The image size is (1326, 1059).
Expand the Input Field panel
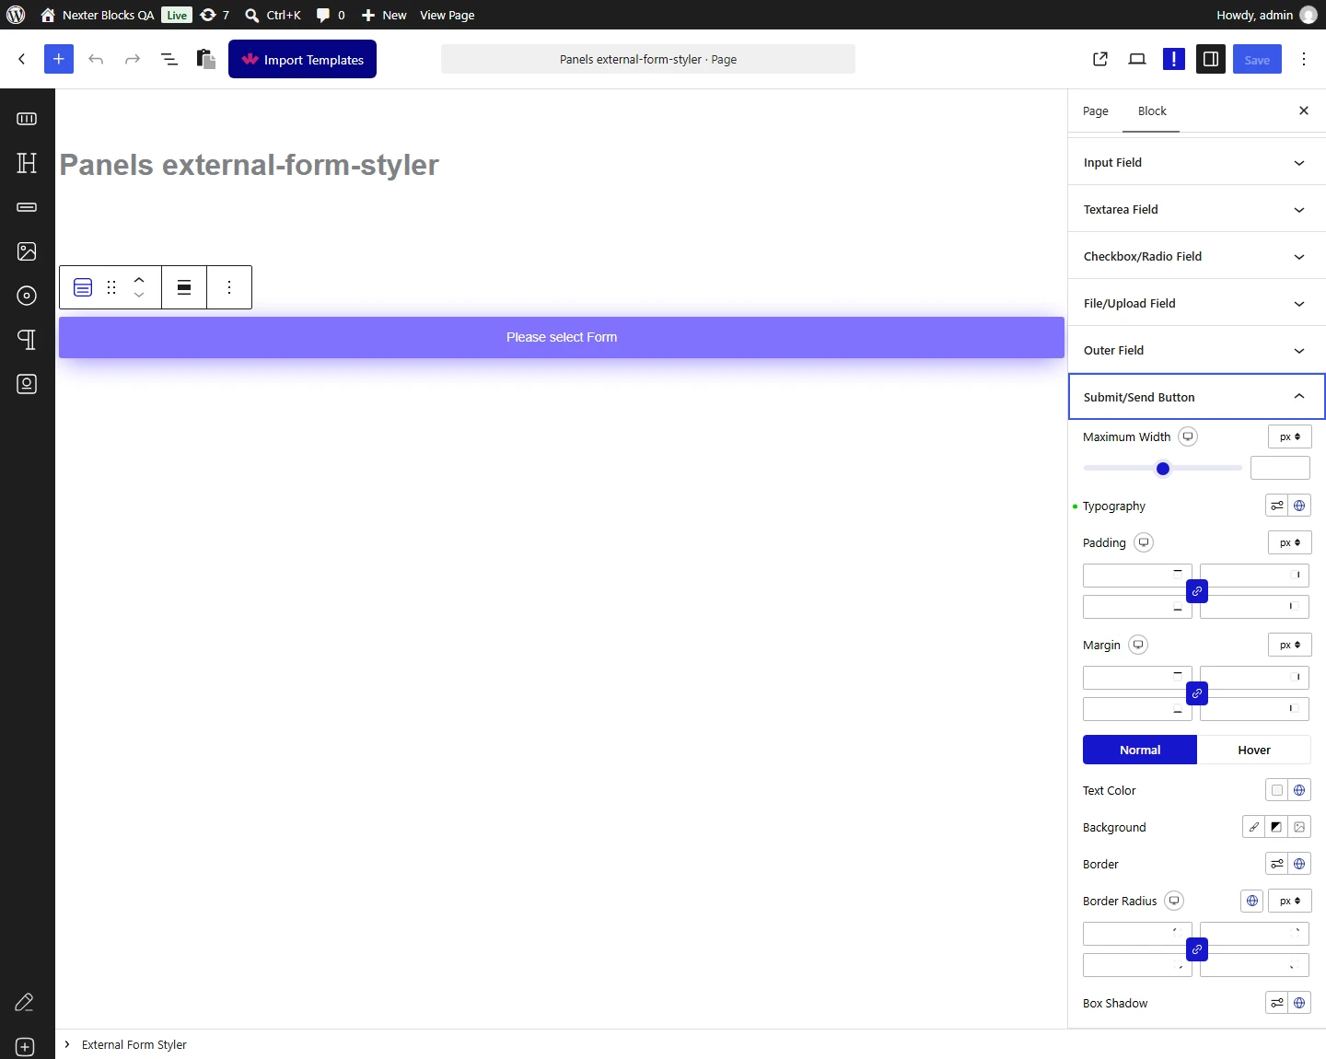pyautogui.click(x=1197, y=162)
